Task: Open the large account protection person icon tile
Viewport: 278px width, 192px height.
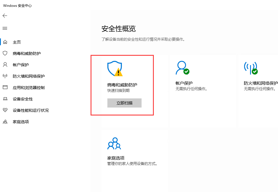Action: (182, 68)
